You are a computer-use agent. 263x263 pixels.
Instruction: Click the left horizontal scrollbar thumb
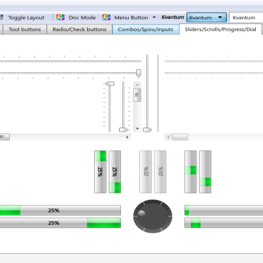pos(5,137)
